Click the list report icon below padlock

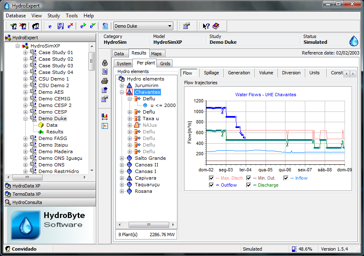click(105, 71)
